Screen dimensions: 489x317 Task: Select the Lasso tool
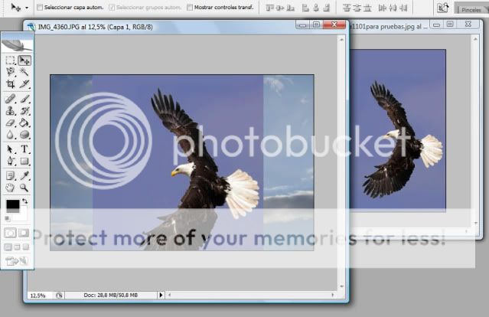coord(10,72)
